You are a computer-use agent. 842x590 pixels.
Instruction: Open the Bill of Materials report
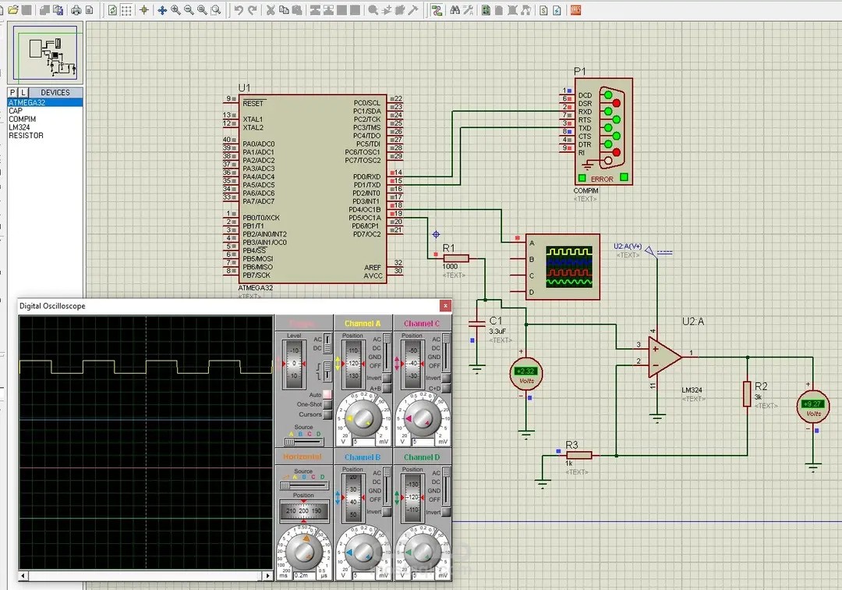(543, 10)
